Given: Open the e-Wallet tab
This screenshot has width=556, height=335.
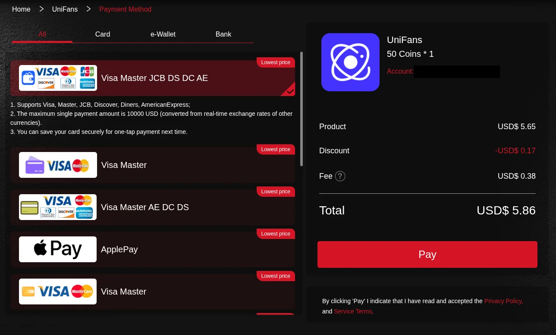Looking at the screenshot, I should pos(163,34).
